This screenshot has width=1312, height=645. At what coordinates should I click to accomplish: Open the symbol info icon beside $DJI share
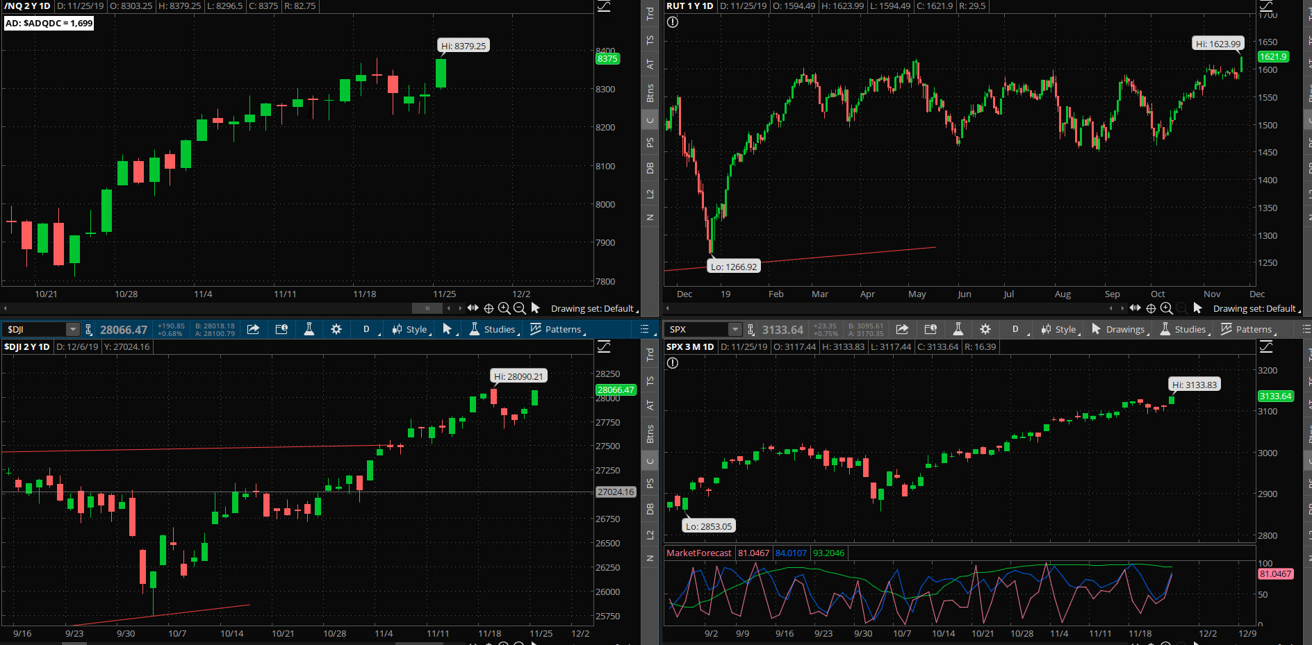pyautogui.click(x=281, y=329)
